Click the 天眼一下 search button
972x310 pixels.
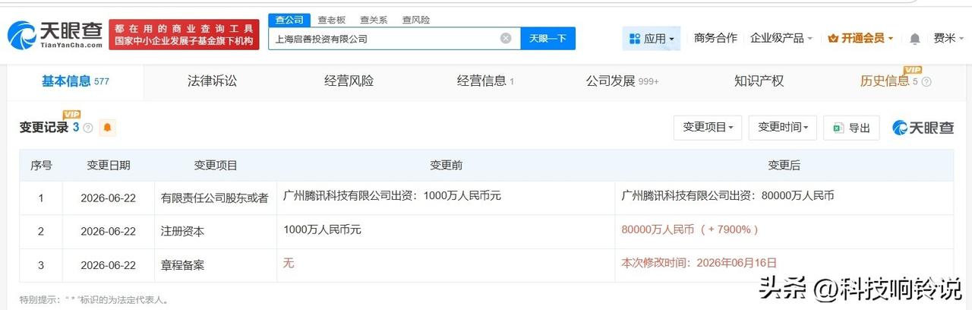coord(548,38)
